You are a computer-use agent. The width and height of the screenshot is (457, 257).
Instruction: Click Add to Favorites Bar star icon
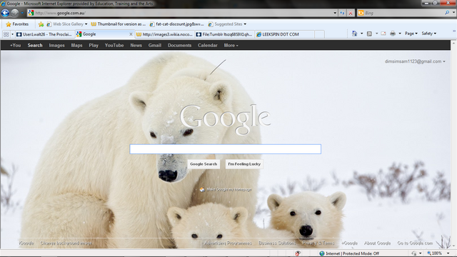(x=41, y=24)
